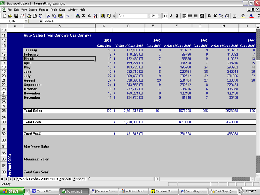This screenshot has height=195, width=260.
Task: Launch the Chart Wizard icon
Action: click(x=103, y=16)
